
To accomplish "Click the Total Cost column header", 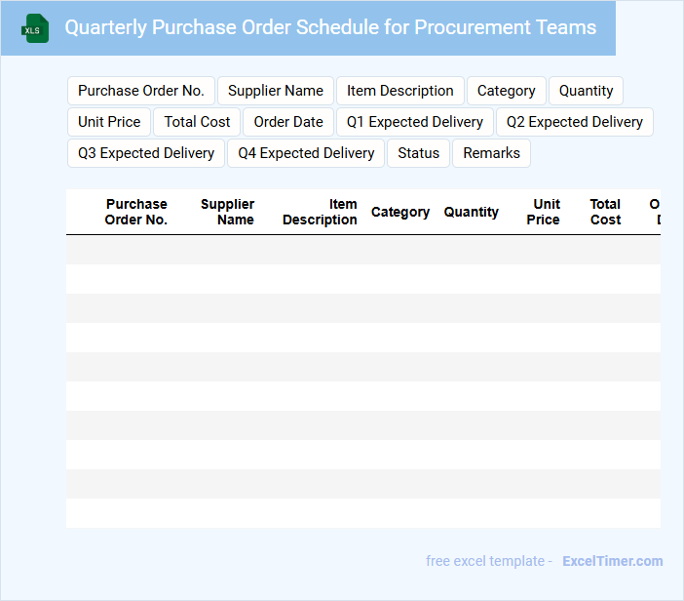I will click(605, 212).
